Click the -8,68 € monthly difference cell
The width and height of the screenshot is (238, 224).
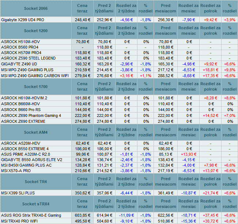[x=188, y=76]
